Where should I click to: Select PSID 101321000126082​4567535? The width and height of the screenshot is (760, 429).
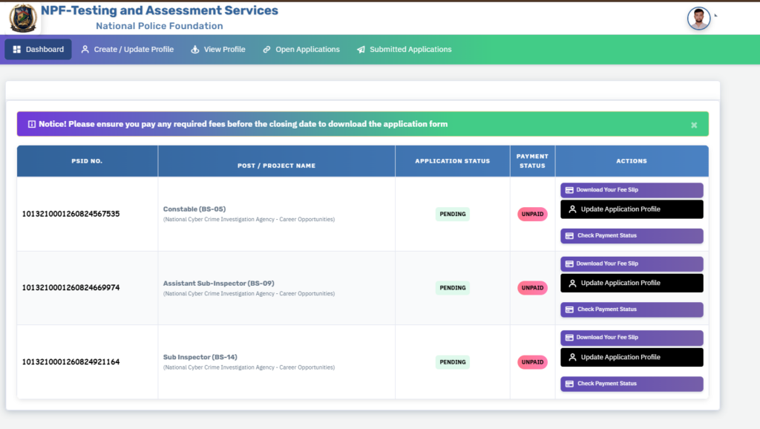point(71,214)
